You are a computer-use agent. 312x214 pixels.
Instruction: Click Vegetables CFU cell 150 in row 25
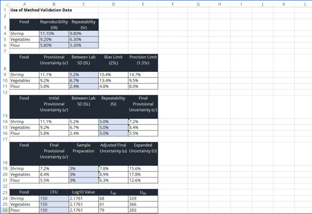coord(54,204)
